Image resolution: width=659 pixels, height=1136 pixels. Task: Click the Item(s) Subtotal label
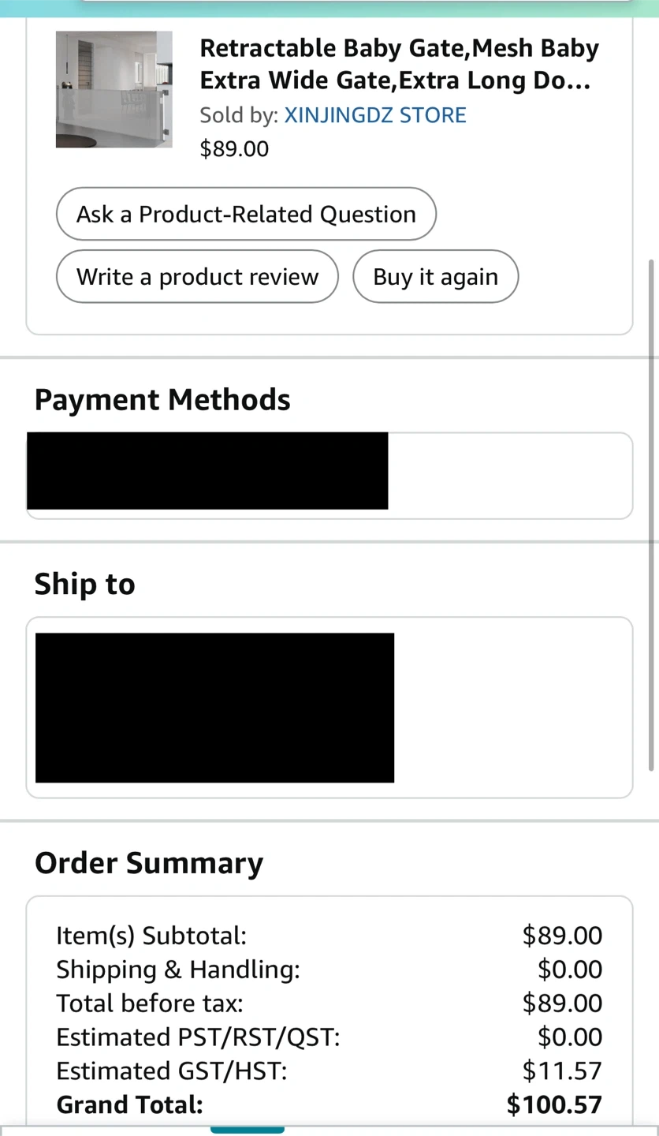click(x=151, y=936)
